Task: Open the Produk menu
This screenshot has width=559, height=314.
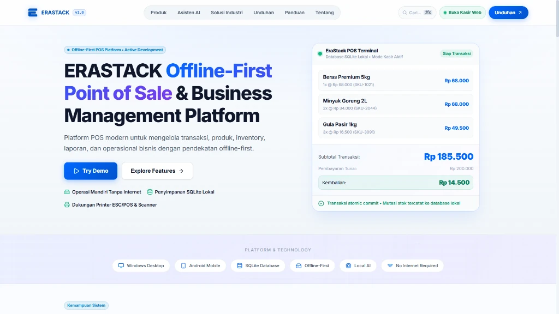Action: [158, 13]
